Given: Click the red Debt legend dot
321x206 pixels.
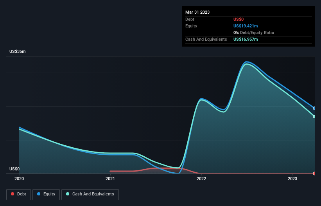Looking at the screenshot, I should click(13, 194).
